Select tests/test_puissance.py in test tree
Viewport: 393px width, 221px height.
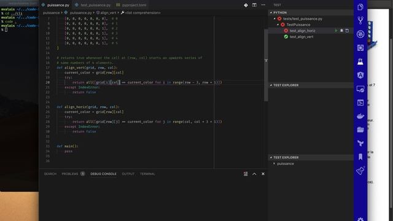point(311,19)
